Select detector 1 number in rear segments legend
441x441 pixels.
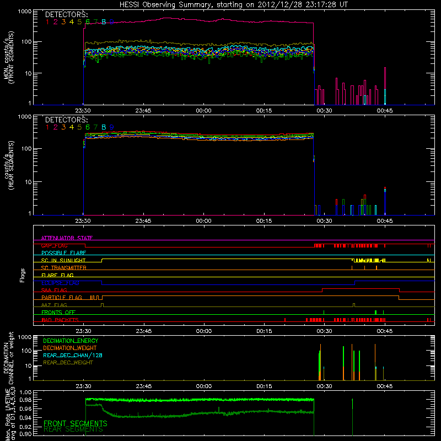pyautogui.click(x=47, y=127)
